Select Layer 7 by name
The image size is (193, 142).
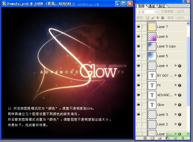tap(162, 27)
